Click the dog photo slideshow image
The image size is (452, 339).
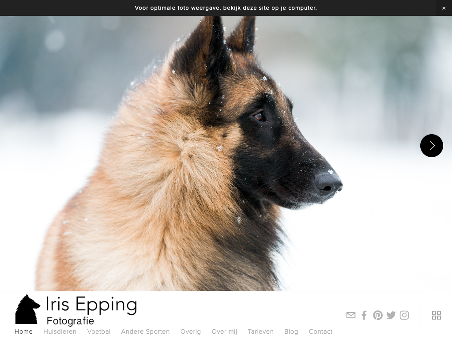226,153
